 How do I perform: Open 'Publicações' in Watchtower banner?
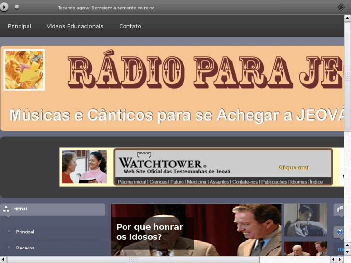click(274, 182)
